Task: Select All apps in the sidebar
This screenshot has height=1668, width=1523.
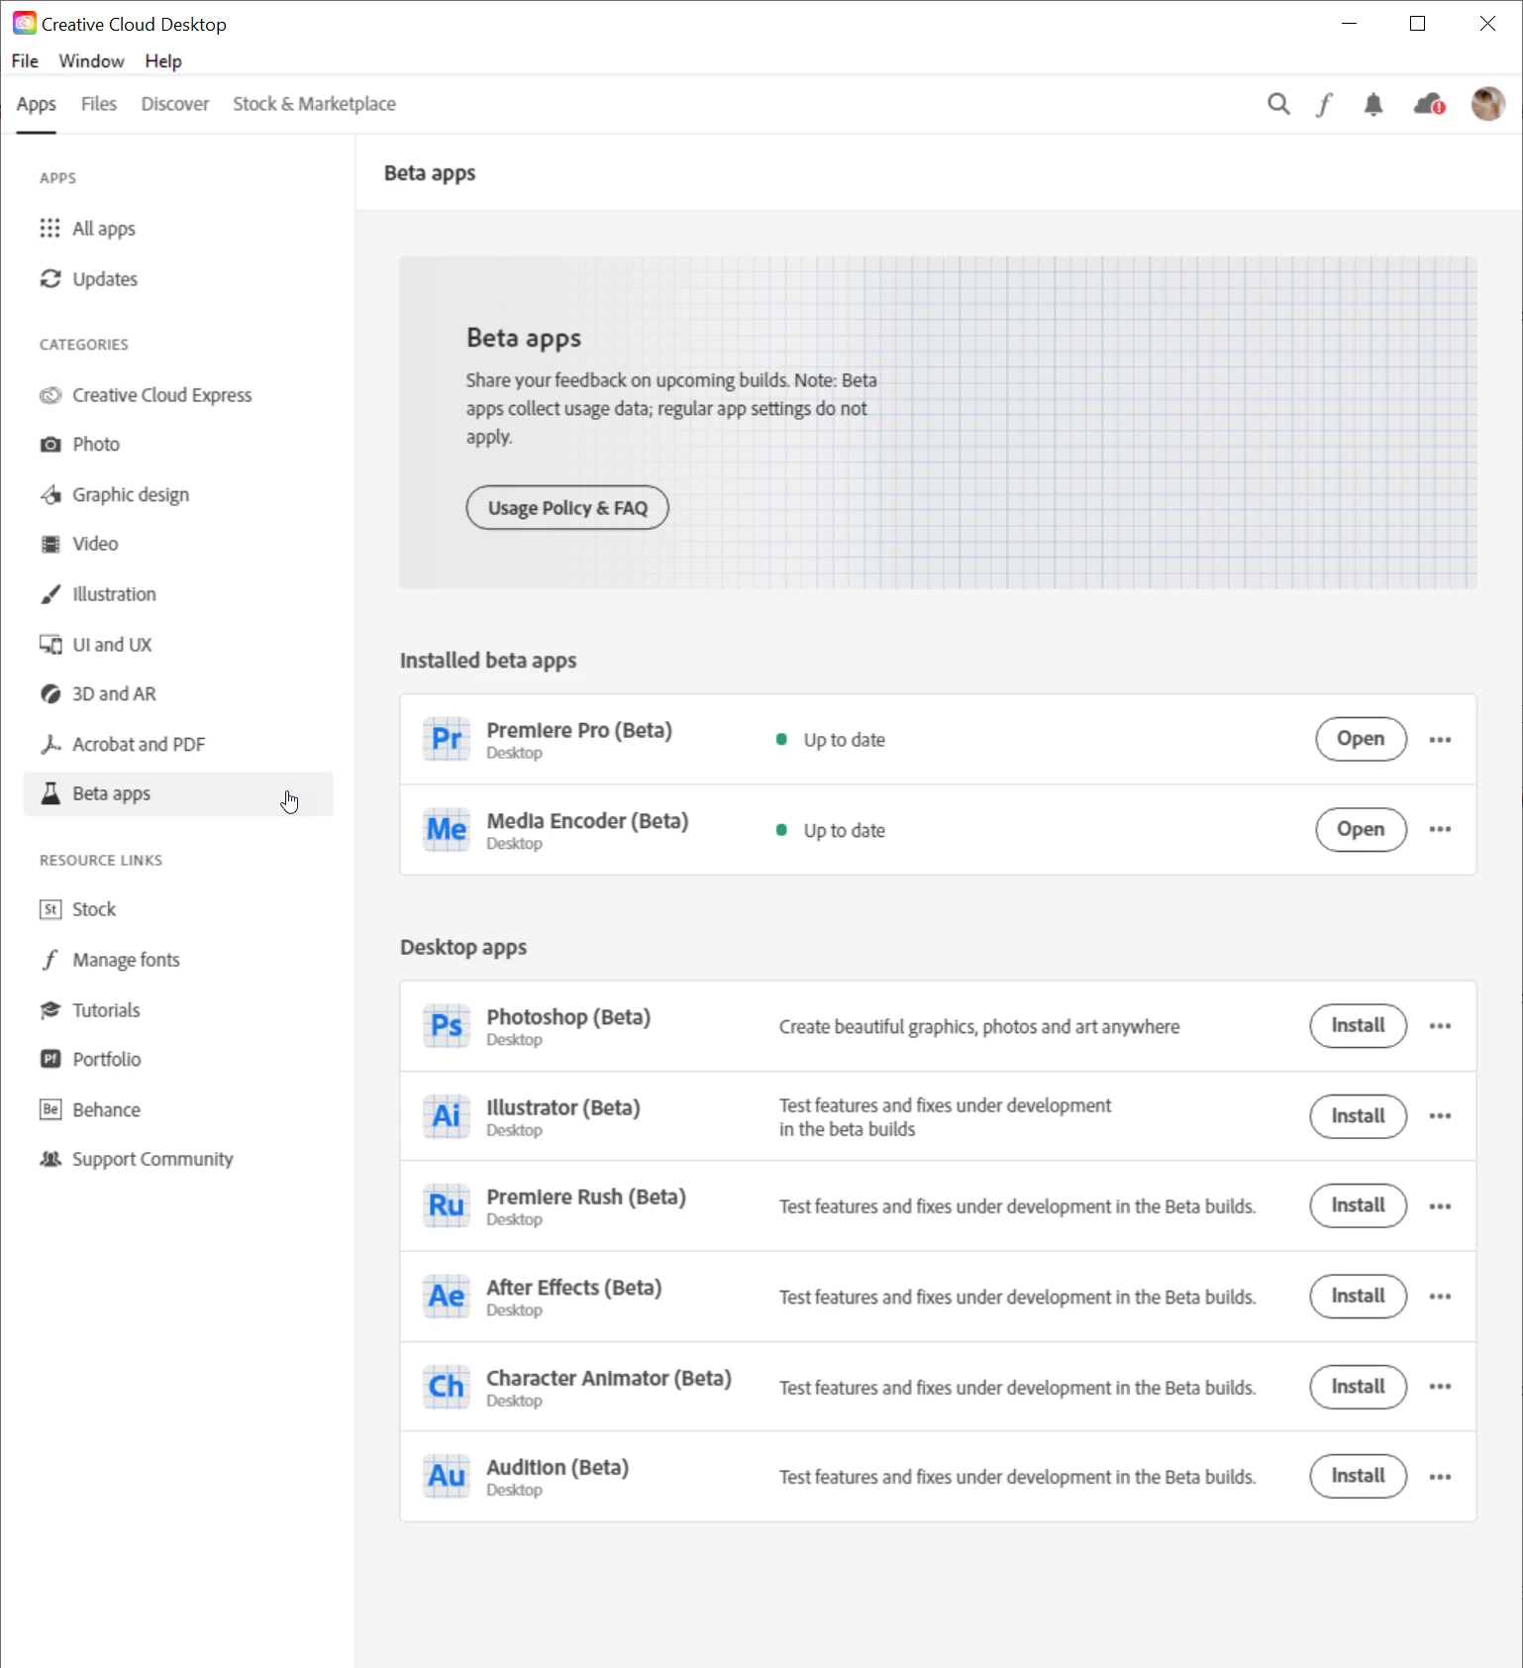Action: [x=178, y=229]
